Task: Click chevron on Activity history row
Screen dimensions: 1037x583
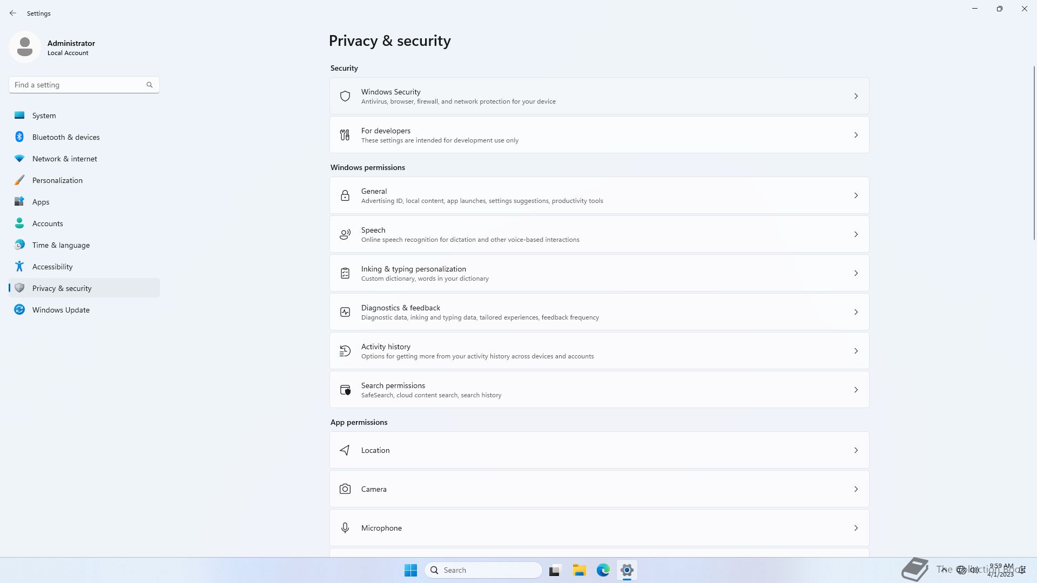Action: pos(856,351)
